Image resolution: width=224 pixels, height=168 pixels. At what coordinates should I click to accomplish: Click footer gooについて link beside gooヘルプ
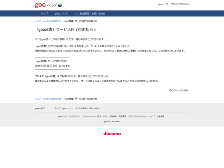pos(68,108)
